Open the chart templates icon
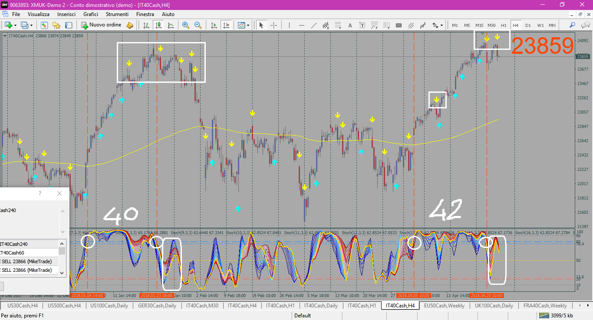The image size is (593, 320). (241, 25)
